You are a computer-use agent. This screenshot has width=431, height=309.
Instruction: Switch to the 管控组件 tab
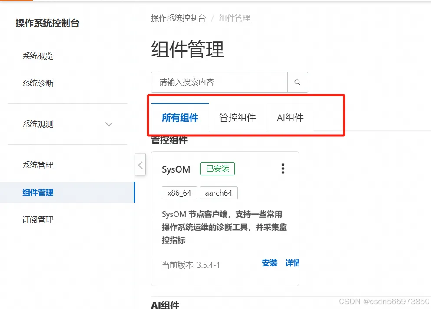tap(237, 117)
